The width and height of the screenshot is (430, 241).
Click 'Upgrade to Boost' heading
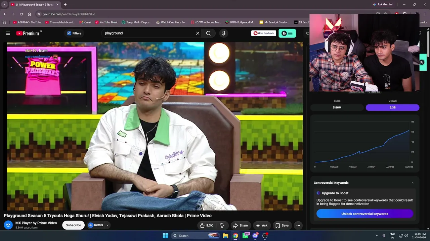(x=335, y=193)
